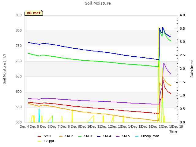Viewport: 196px width, 147px height.
Task: Click the TZ ppt legend entry
Action: click(x=46, y=141)
